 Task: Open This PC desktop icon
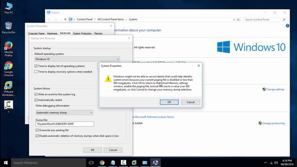[x=8, y=8]
